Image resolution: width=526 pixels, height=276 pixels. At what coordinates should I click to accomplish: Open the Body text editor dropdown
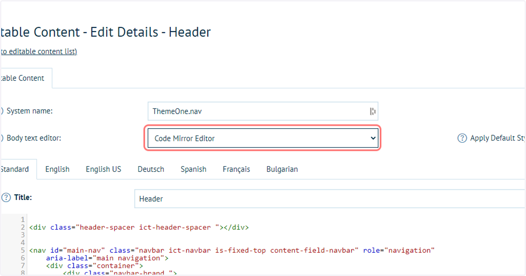(263, 138)
